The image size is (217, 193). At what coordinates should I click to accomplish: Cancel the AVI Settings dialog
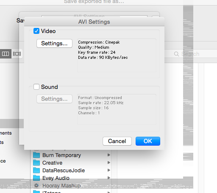pyautogui.click(x=117, y=141)
